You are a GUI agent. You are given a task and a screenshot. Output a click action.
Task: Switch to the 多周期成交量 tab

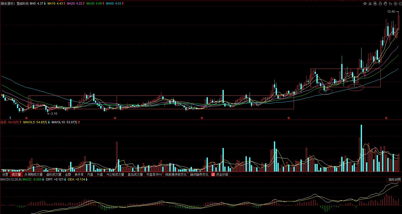[33, 174]
